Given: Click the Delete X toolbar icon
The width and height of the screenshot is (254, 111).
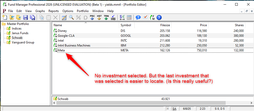Looking at the screenshot, I should 55,17.
